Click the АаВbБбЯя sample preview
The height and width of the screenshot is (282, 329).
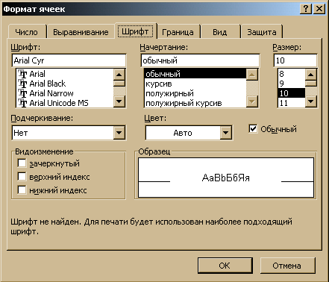click(x=226, y=178)
